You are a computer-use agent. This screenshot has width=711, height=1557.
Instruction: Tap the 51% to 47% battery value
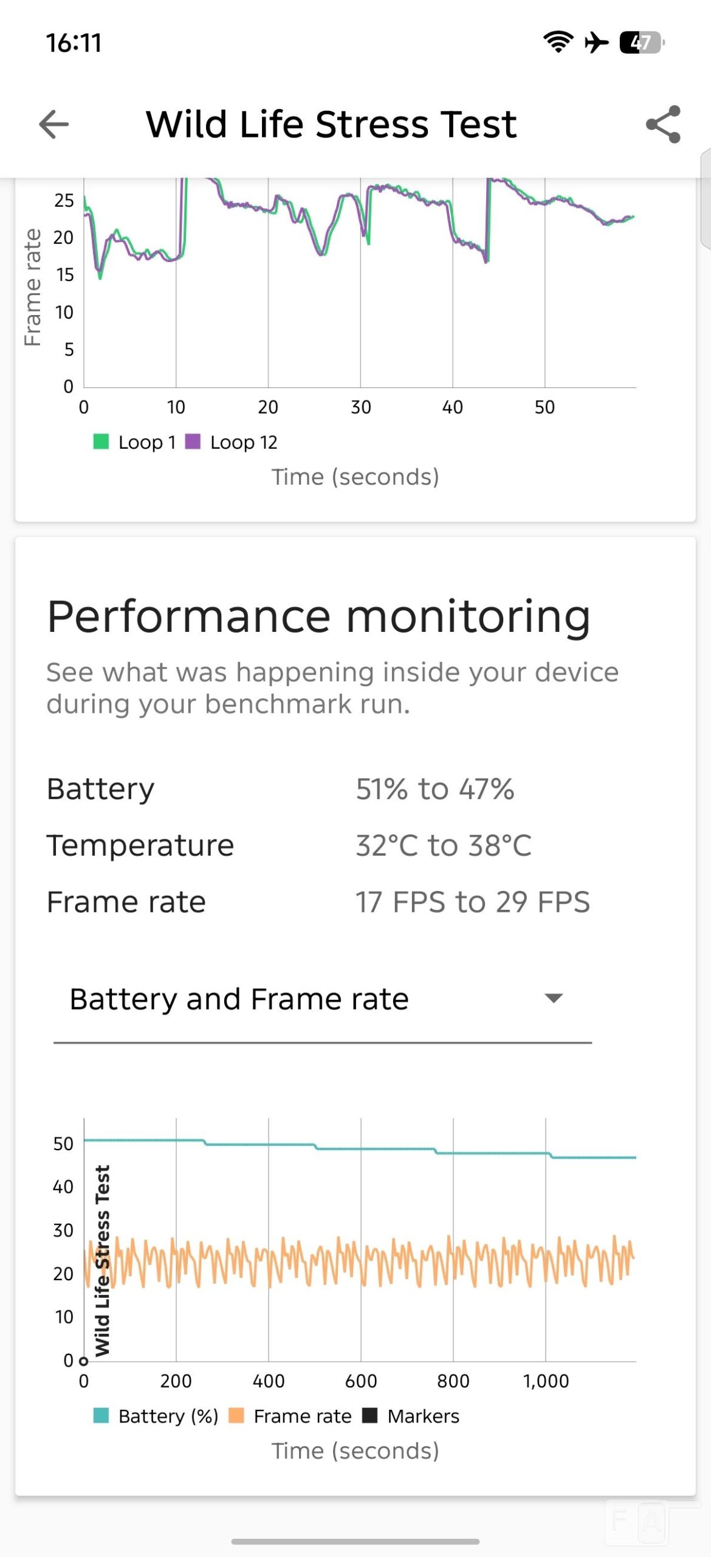435,789
